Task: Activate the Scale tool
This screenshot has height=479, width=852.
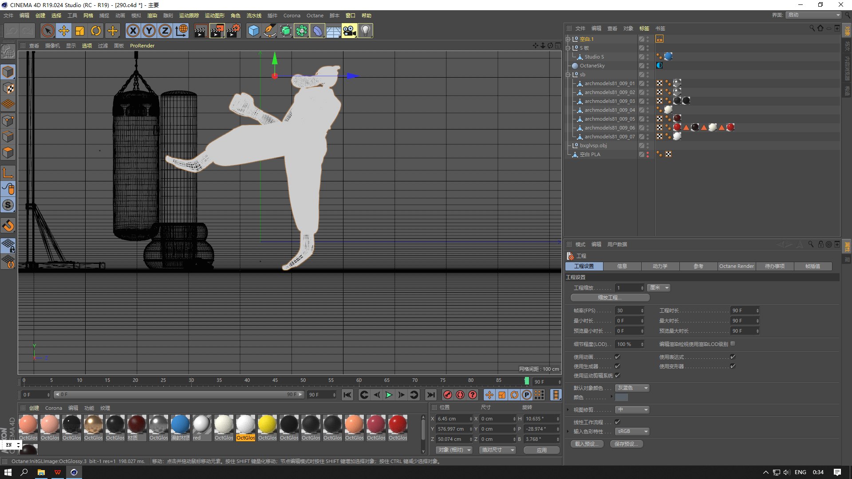Action: [x=80, y=31]
